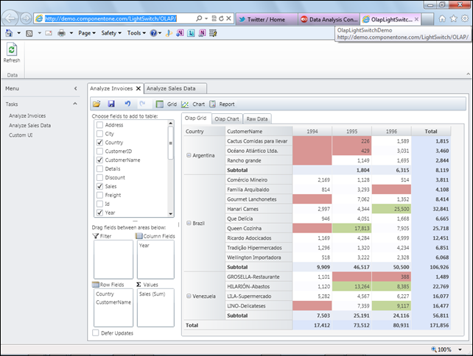Check the Address field checkbox
473x356 pixels.
pyautogui.click(x=99, y=125)
